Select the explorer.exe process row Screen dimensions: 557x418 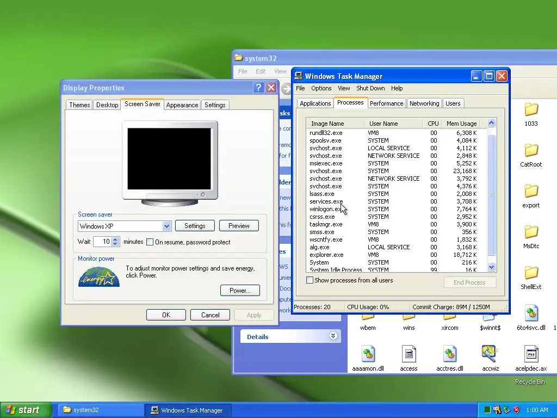tap(393, 255)
